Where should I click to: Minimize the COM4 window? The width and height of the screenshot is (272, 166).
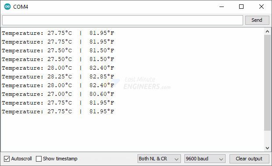click(222, 7)
